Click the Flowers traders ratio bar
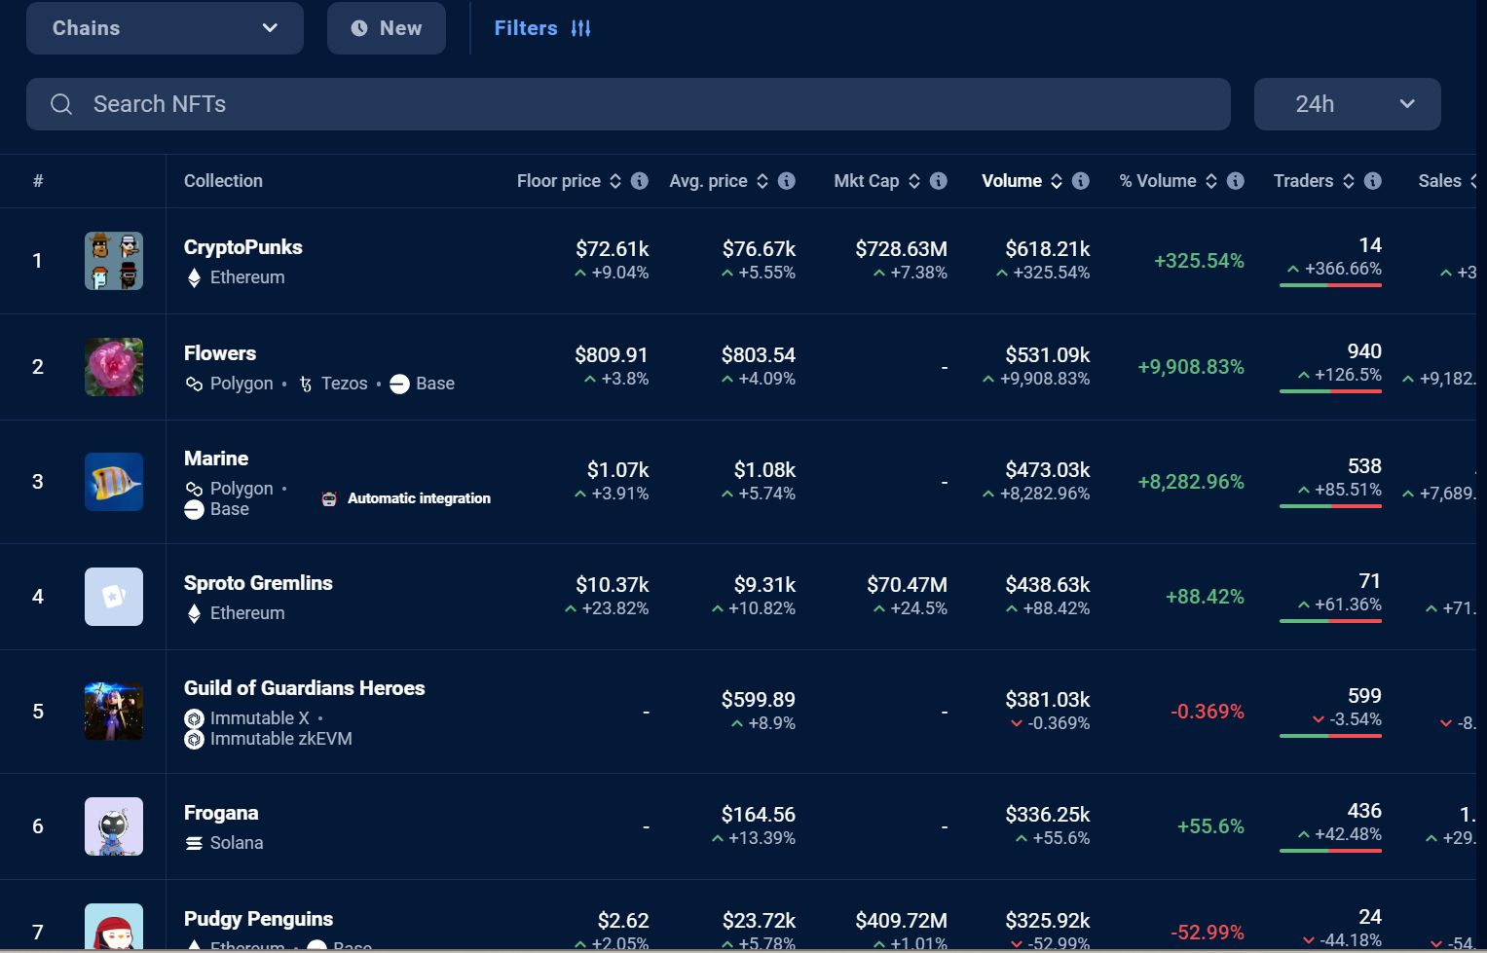The height and width of the screenshot is (953, 1487). [1330, 391]
